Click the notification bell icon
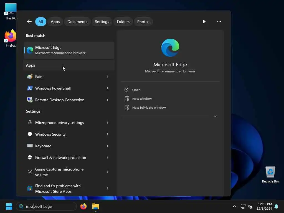The width and height of the screenshot is (284, 213). click(x=277, y=206)
